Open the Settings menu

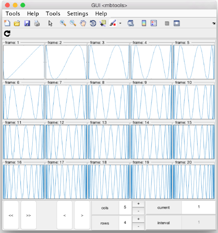(78, 14)
